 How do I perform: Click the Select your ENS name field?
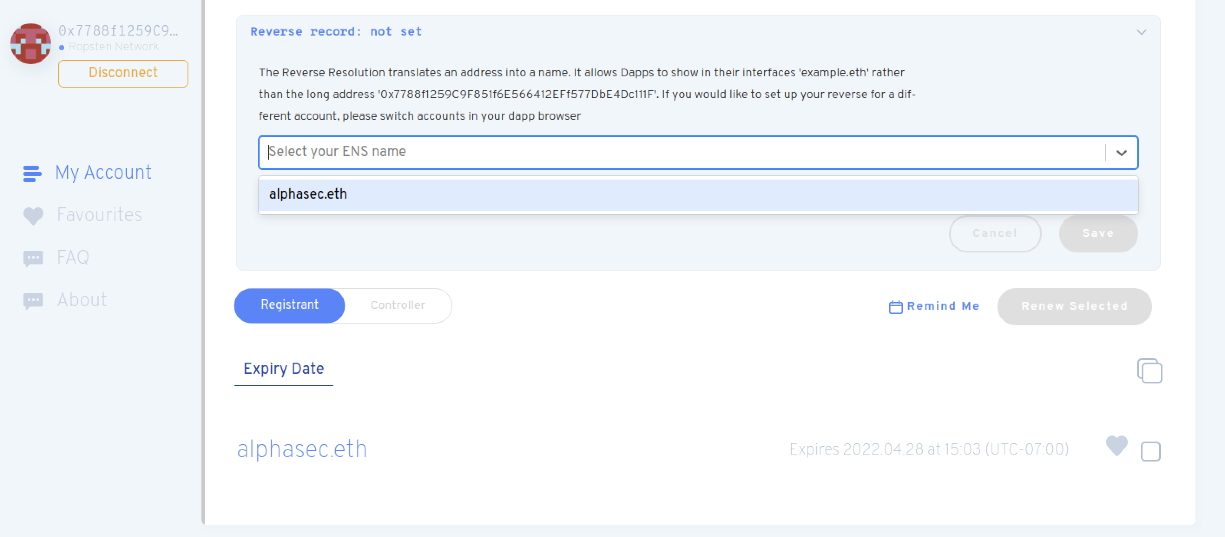tap(571, 152)
